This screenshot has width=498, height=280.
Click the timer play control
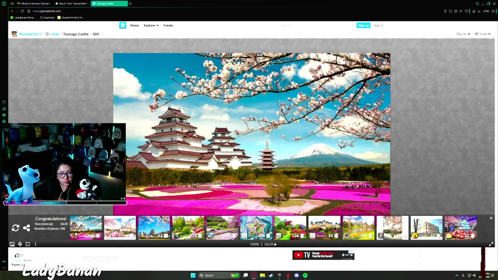pos(275,245)
